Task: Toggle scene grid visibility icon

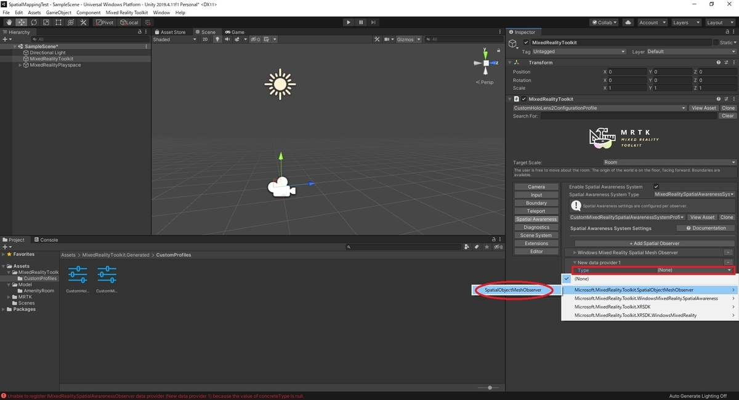Action: pyautogui.click(x=267, y=39)
